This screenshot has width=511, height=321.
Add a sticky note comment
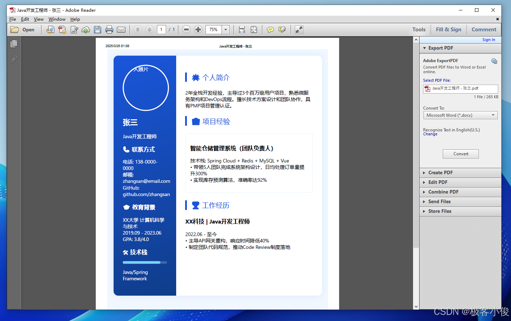(271, 30)
